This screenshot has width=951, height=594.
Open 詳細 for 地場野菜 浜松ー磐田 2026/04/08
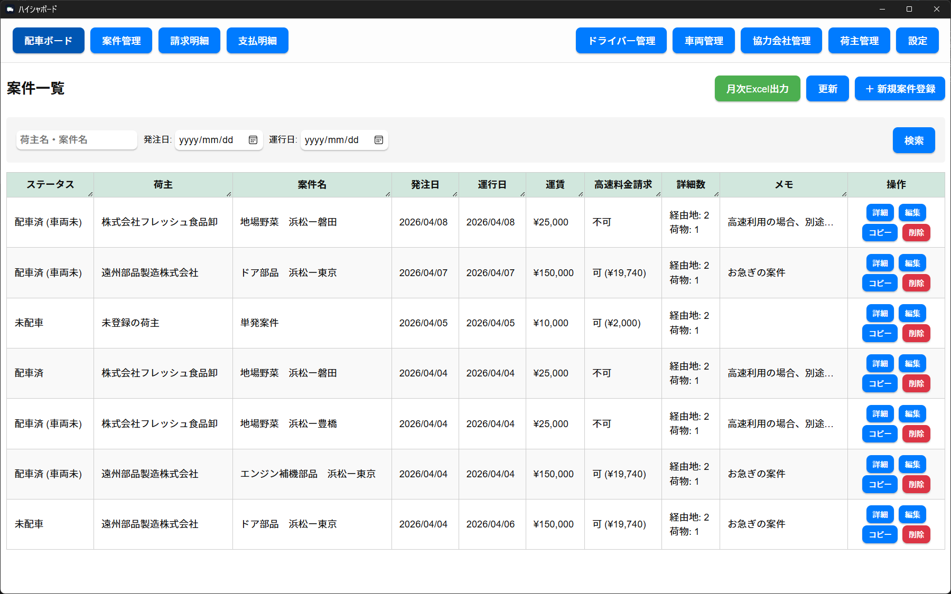pos(880,213)
